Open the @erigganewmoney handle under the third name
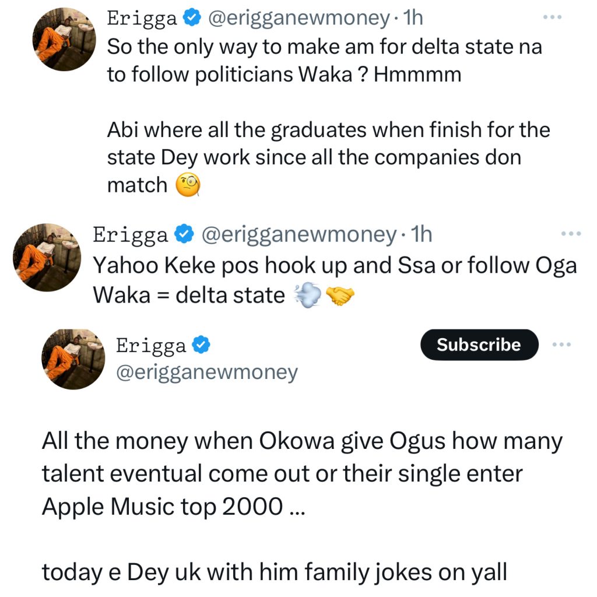597x597 pixels. pos(207,373)
